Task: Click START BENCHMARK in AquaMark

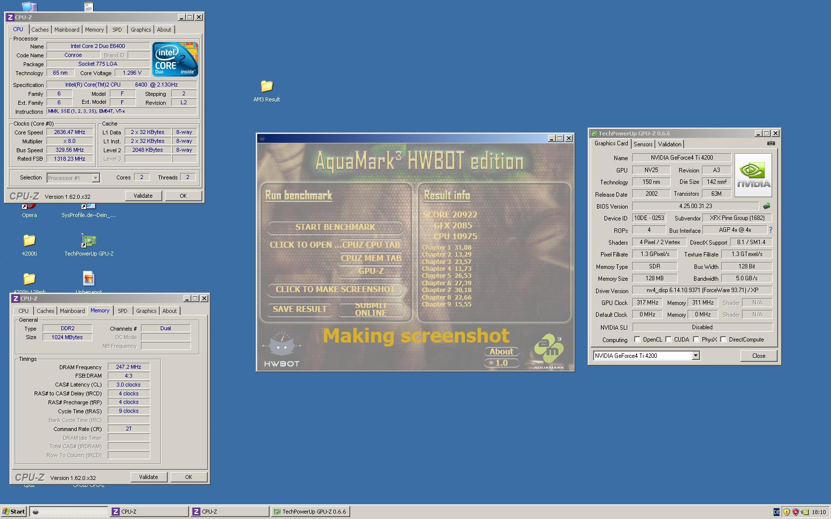Action: 335,227
